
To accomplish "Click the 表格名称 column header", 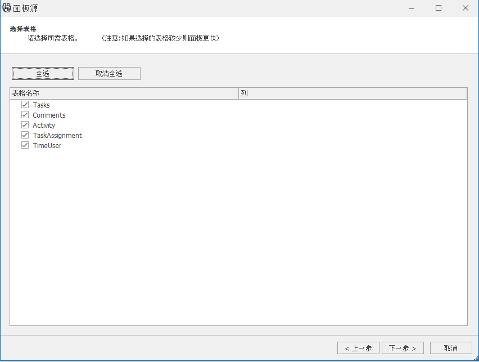I will tap(124, 93).
